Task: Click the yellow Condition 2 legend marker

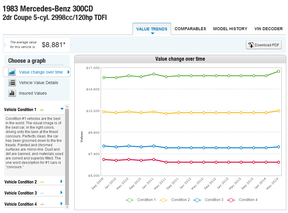Action: (163, 200)
